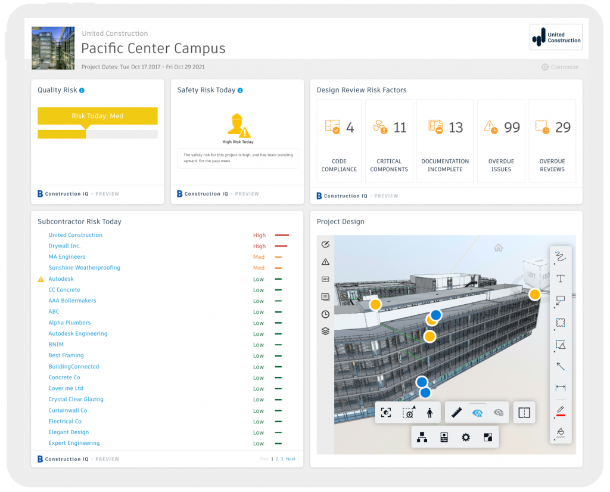Open the Drywall Inc. subcontractor link

coord(64,246)
